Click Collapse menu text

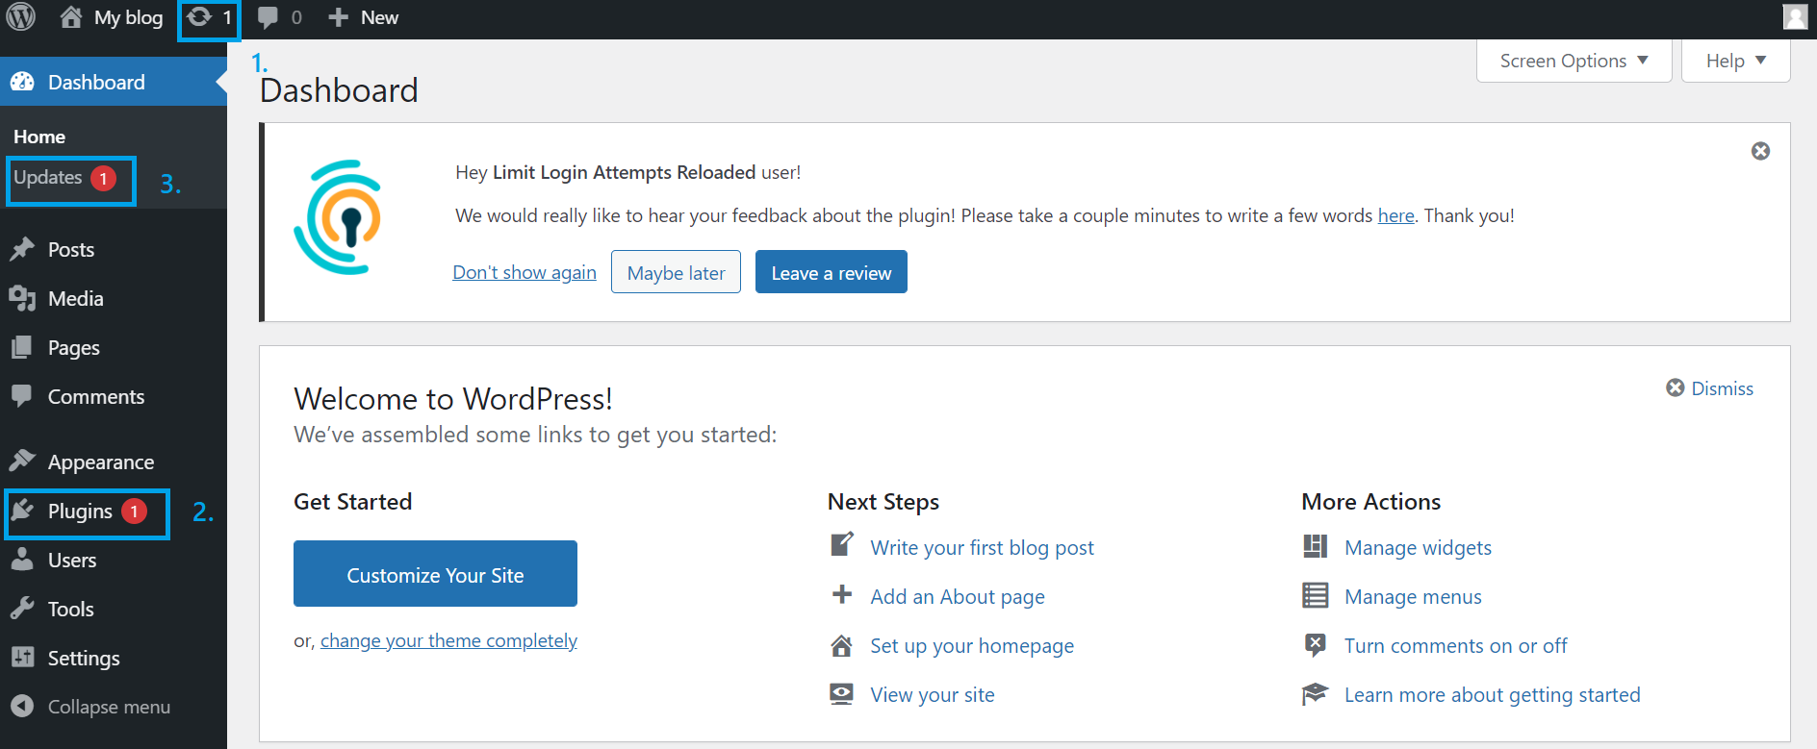109,707
